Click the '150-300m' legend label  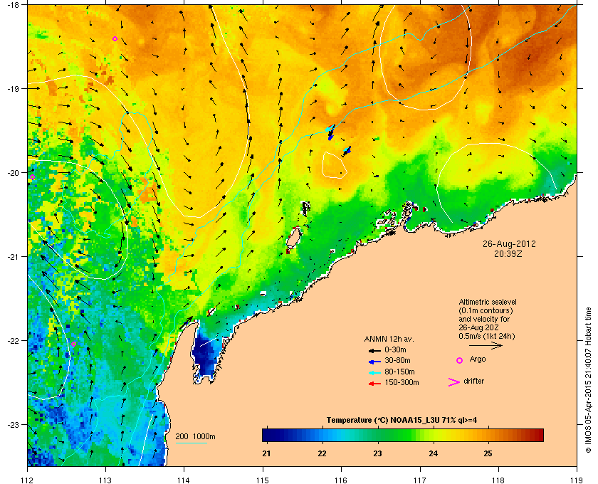pos(402,382)
